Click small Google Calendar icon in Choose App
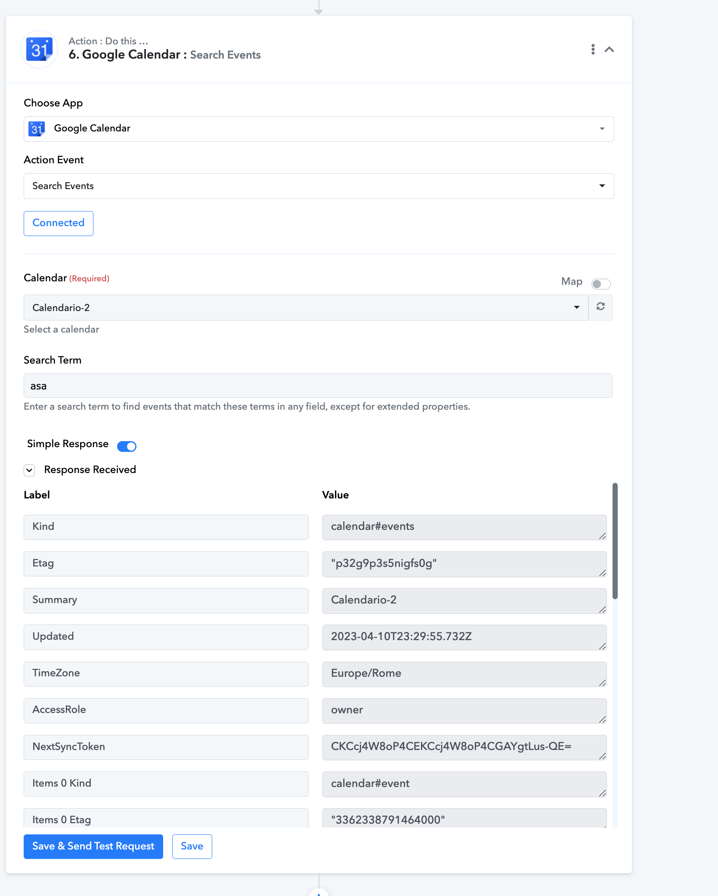Screen dimensions: 718x896 (37, 128)
